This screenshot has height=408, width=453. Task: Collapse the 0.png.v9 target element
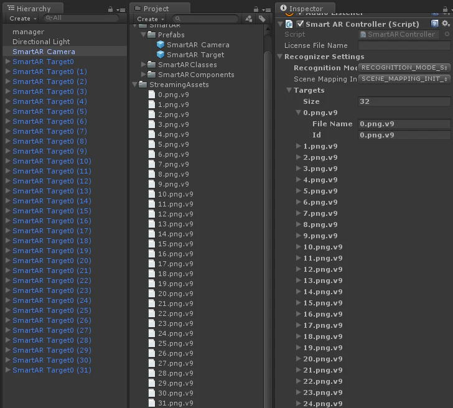pos(299,113)
